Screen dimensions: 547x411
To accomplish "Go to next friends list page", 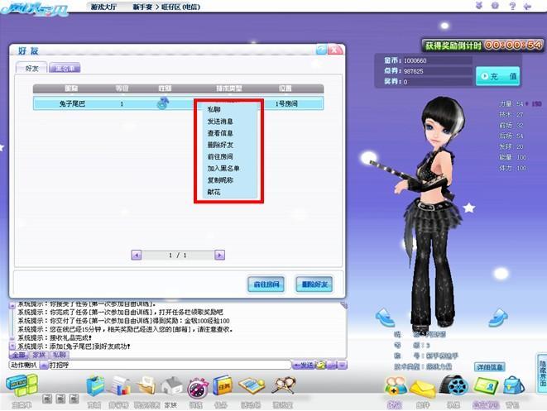I will (x=219, y=256).
